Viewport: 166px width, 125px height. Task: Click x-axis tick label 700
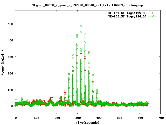click(x=161, y=118)
